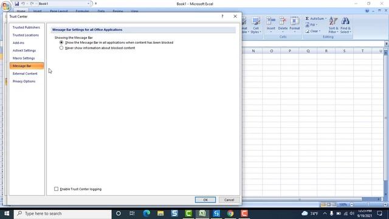Click the AutoSum sigma icon

click(x=307, y=19)
